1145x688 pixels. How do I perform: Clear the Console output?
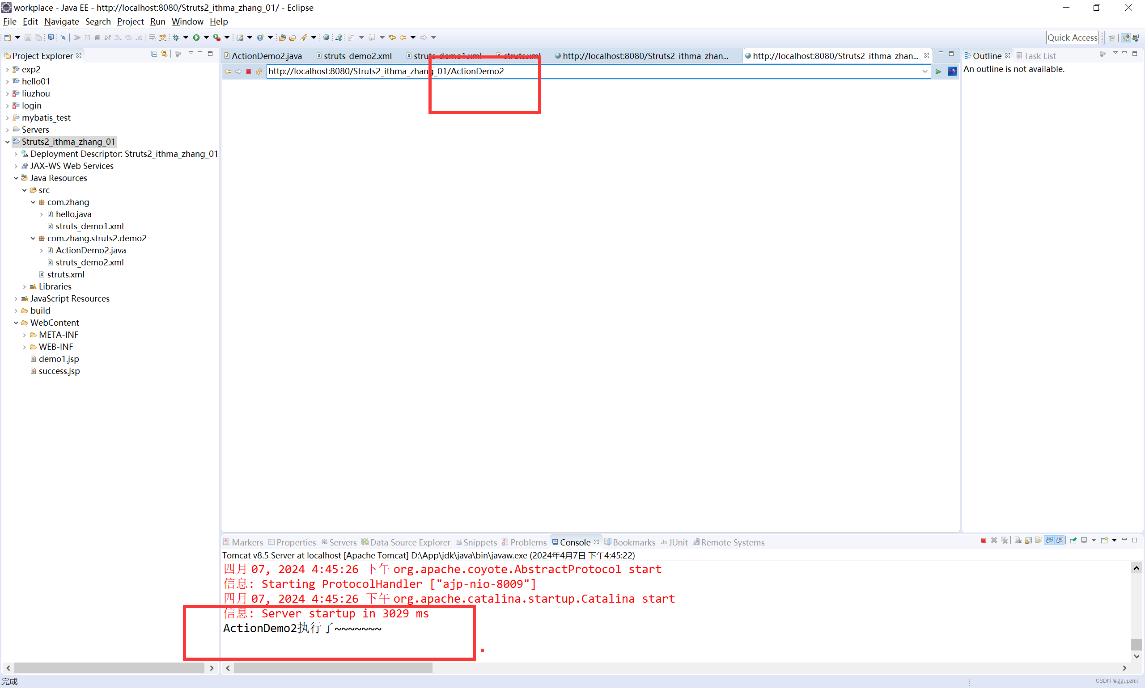tap(1018, 541)
